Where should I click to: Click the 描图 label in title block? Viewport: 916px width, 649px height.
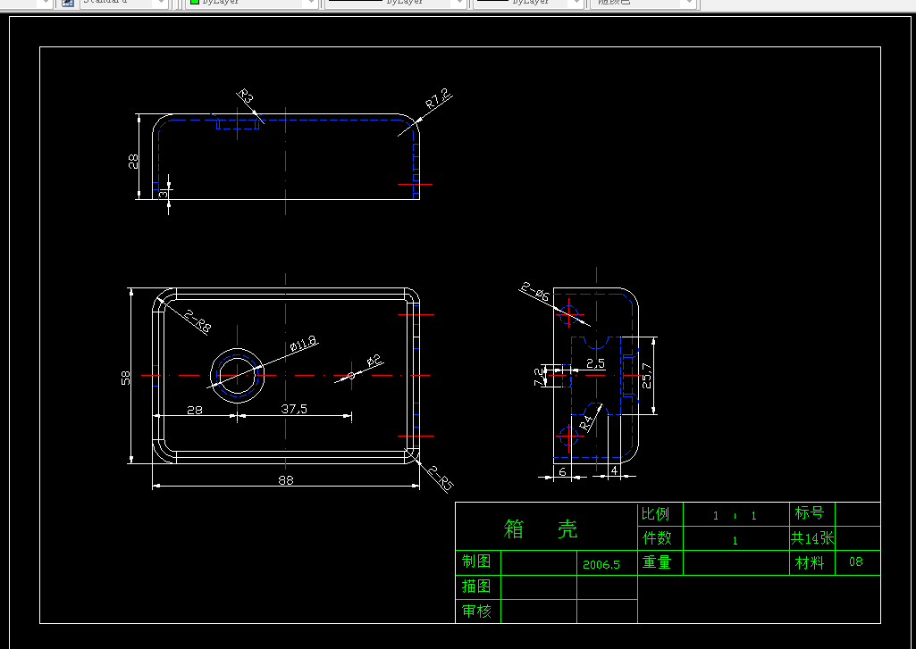(476, 586)
